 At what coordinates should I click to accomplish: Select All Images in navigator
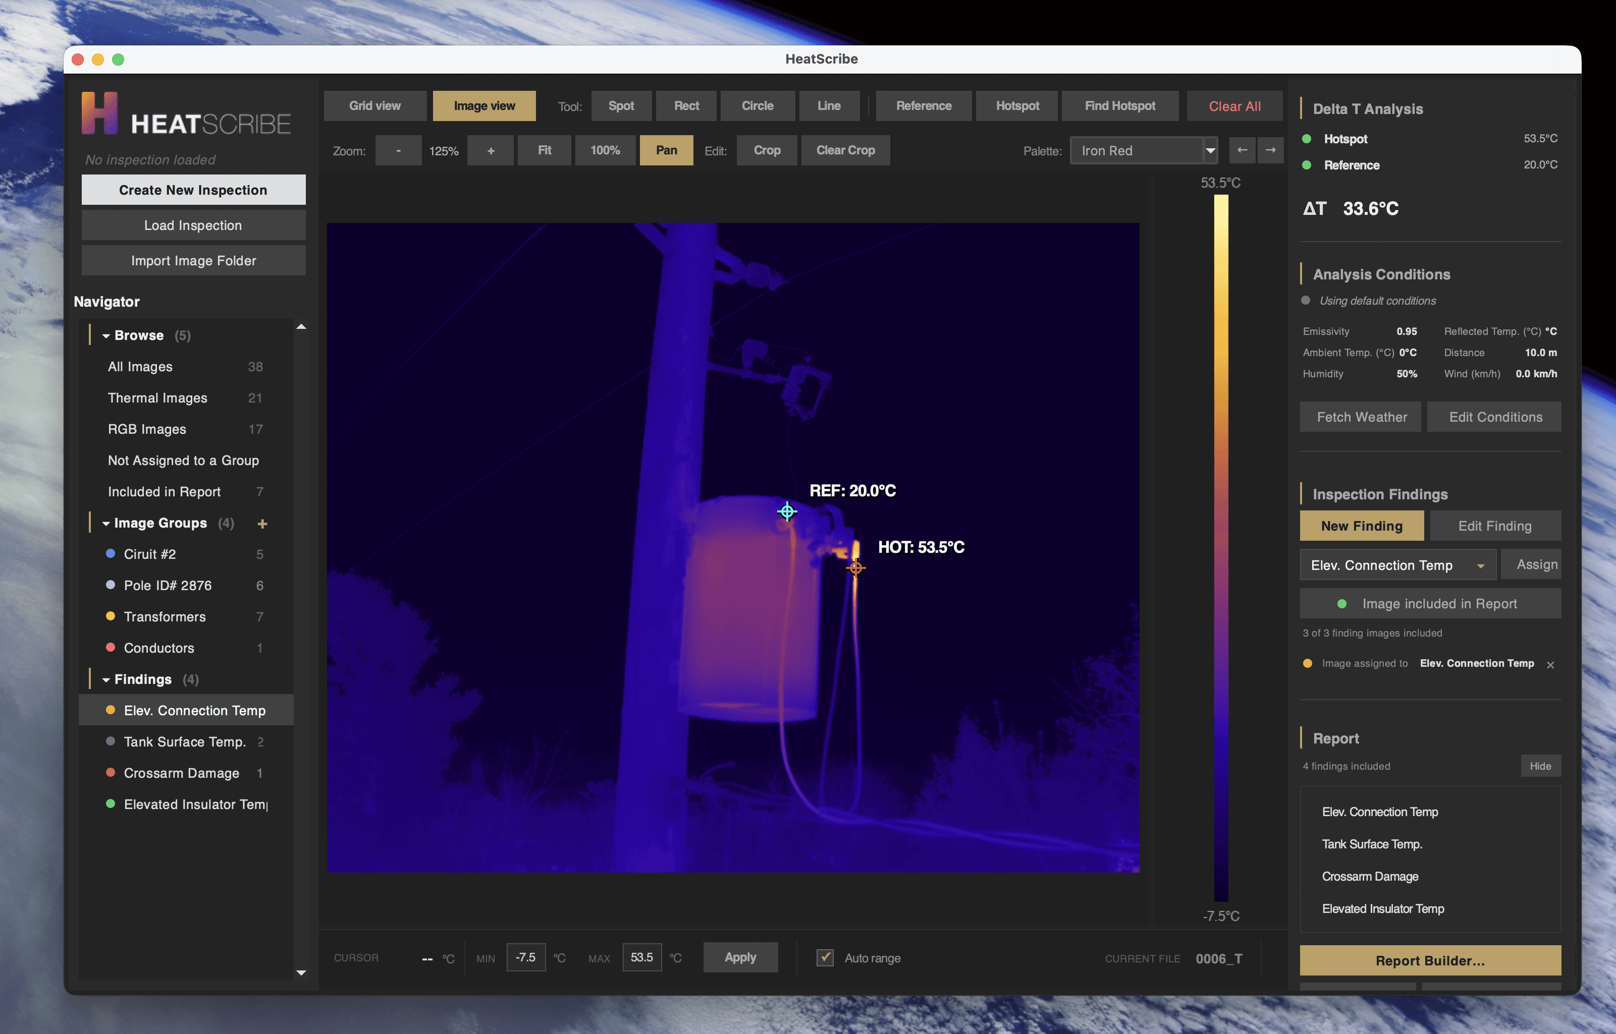click(x=186, y=367)
